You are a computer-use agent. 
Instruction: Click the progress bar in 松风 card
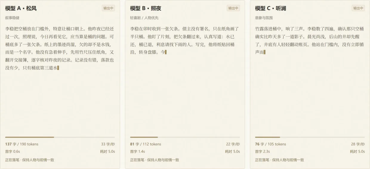click(x=60, y=137)
